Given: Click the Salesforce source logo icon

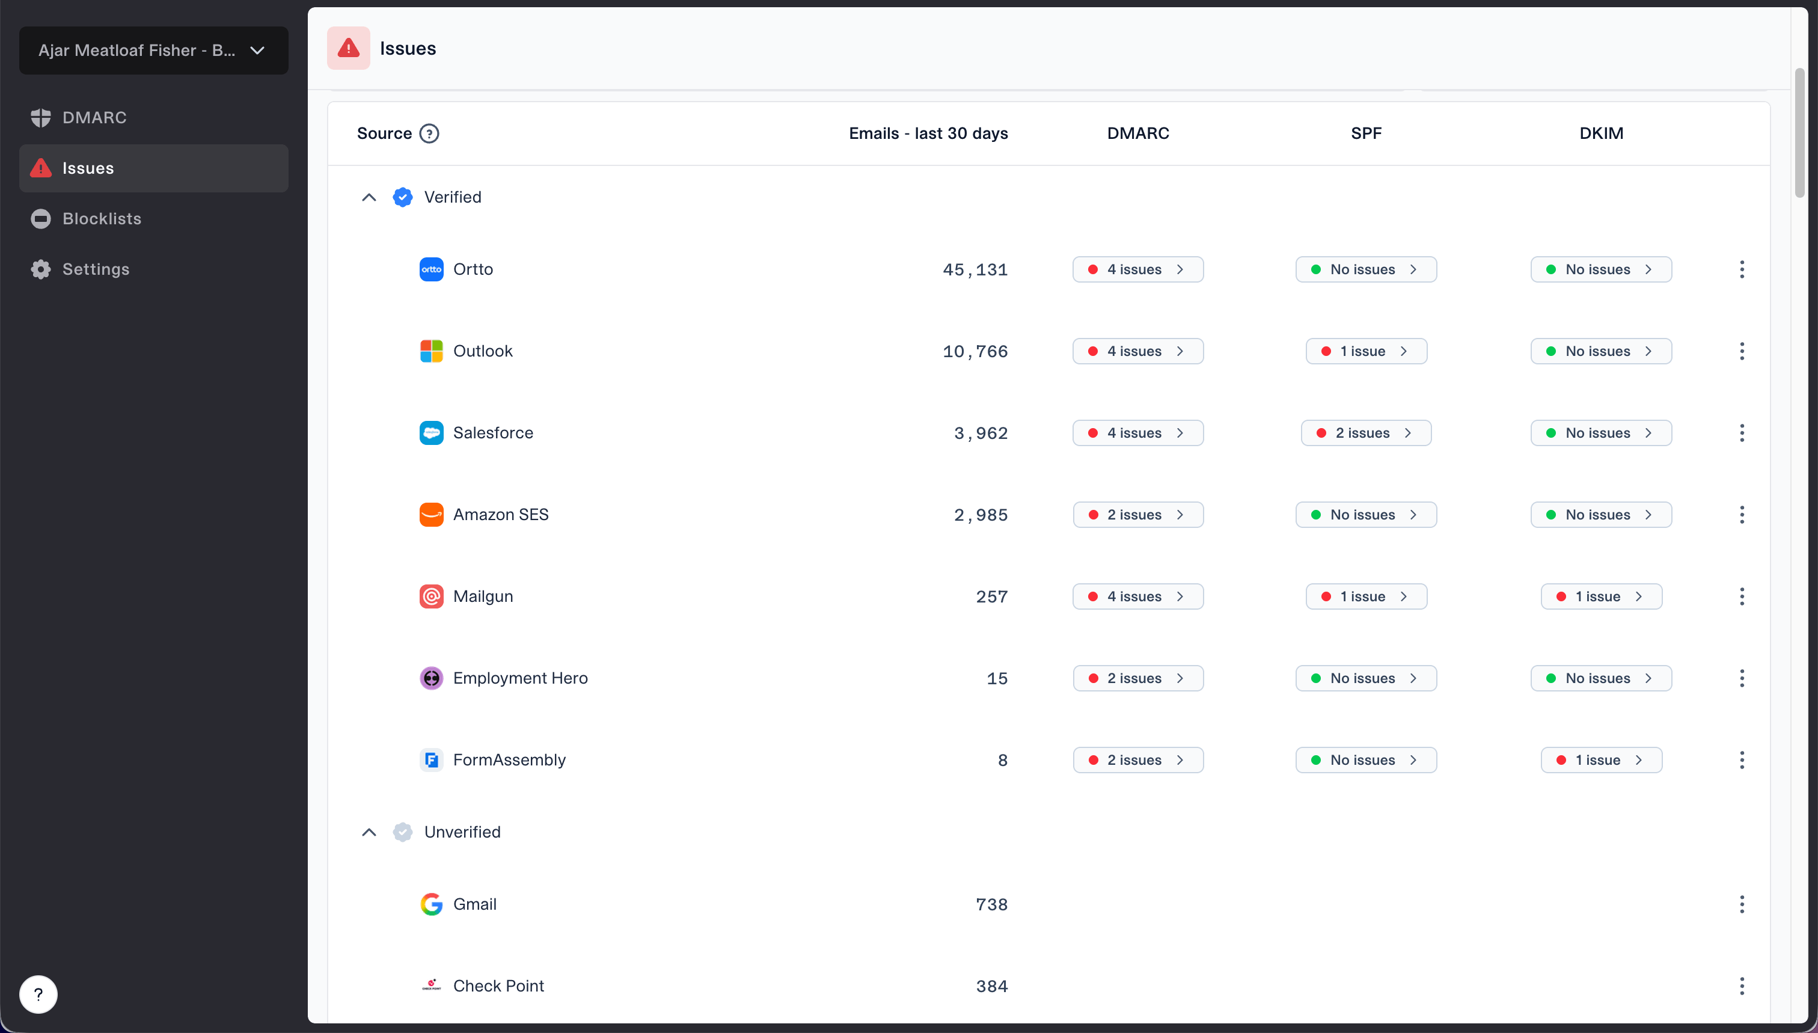Looking at the screenshot, I should click(x=431, y=433).
